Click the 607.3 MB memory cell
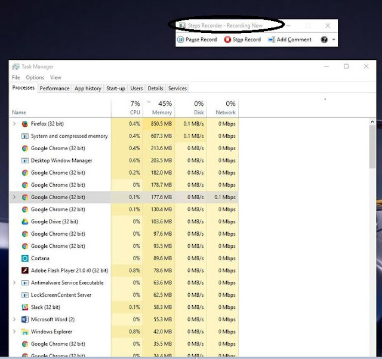382x359 pixels. tap(159, 136)
